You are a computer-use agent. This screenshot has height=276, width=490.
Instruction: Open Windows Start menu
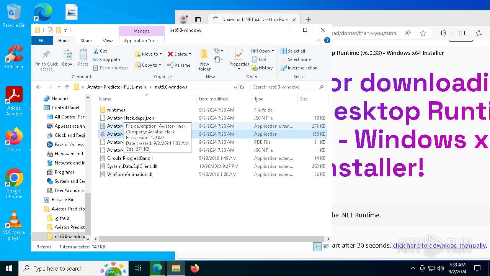(9, 268)
